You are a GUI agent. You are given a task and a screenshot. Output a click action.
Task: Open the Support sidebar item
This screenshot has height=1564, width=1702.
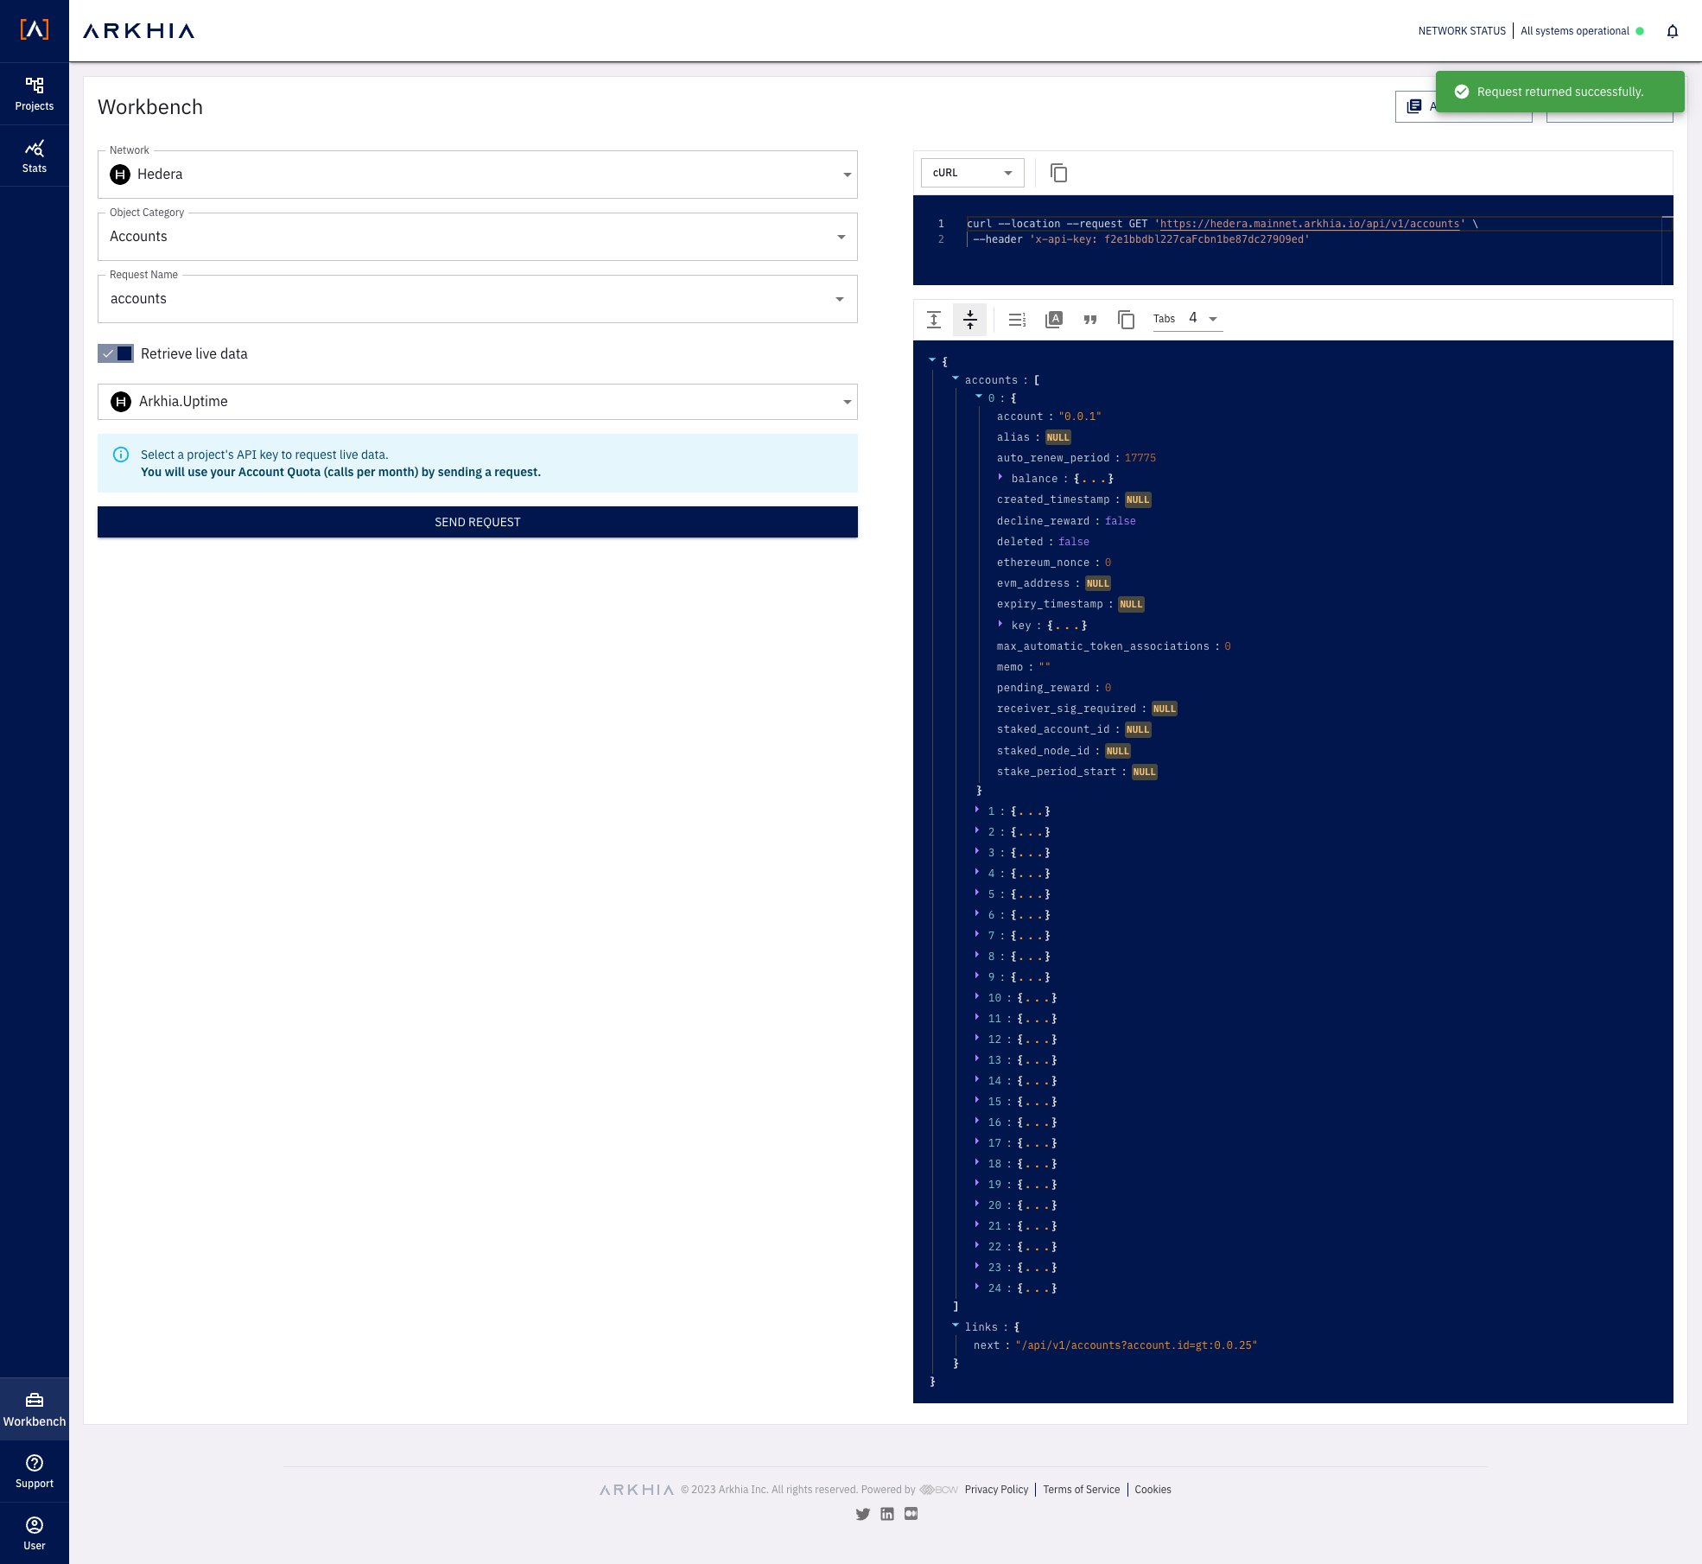[x=35, y=1472]
